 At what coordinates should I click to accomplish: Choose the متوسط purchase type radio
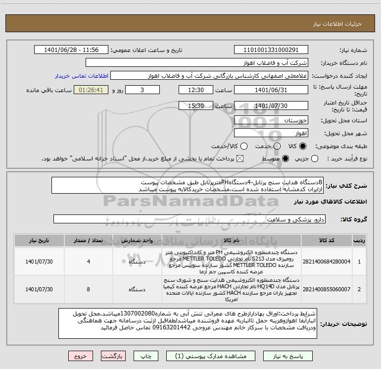tap(286, 158)
